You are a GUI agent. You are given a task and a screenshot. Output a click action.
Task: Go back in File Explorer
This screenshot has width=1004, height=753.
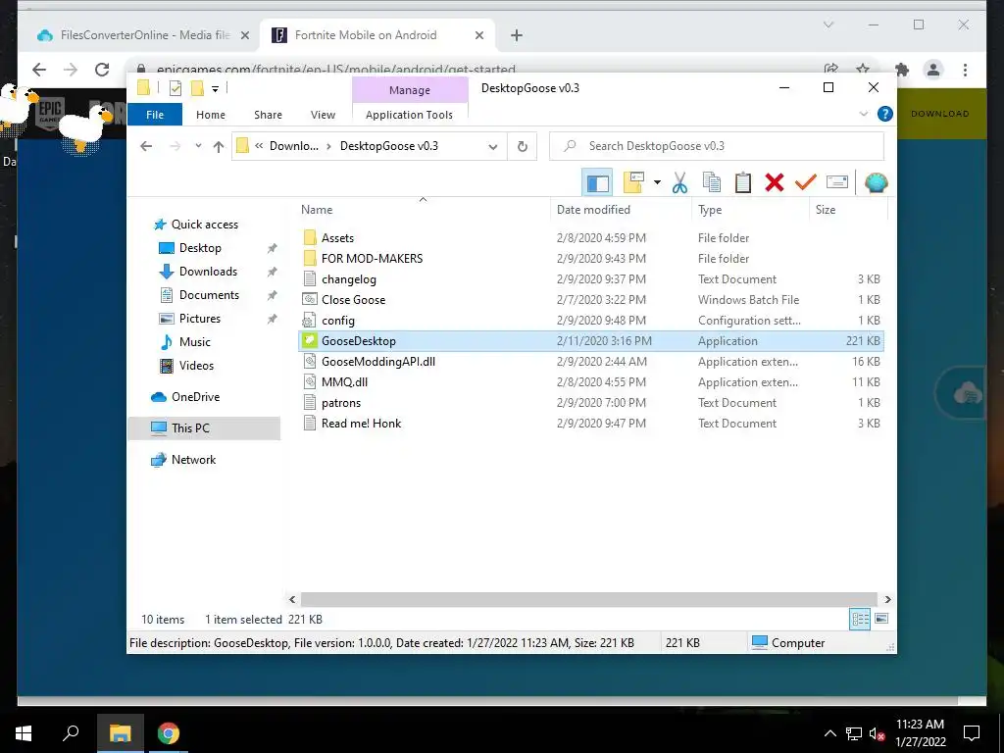(x=146, y=146)
